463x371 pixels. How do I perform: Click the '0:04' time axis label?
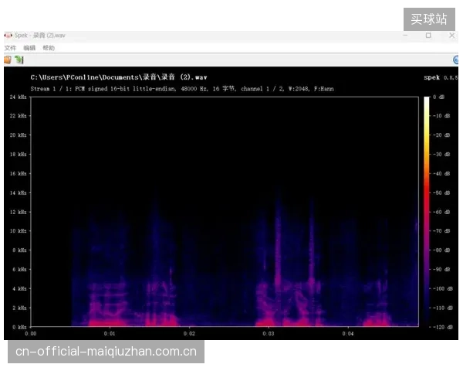point(348,334)
